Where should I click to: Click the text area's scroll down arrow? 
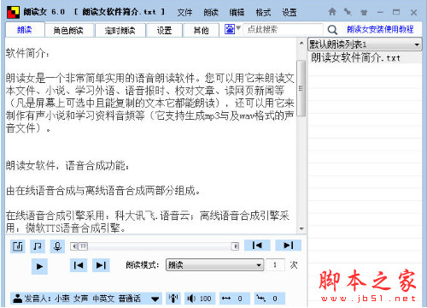click(x=301, y=228)
